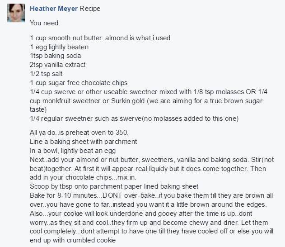Click the 'Scoop by tbsp onto parchment' line

point(114,186)
